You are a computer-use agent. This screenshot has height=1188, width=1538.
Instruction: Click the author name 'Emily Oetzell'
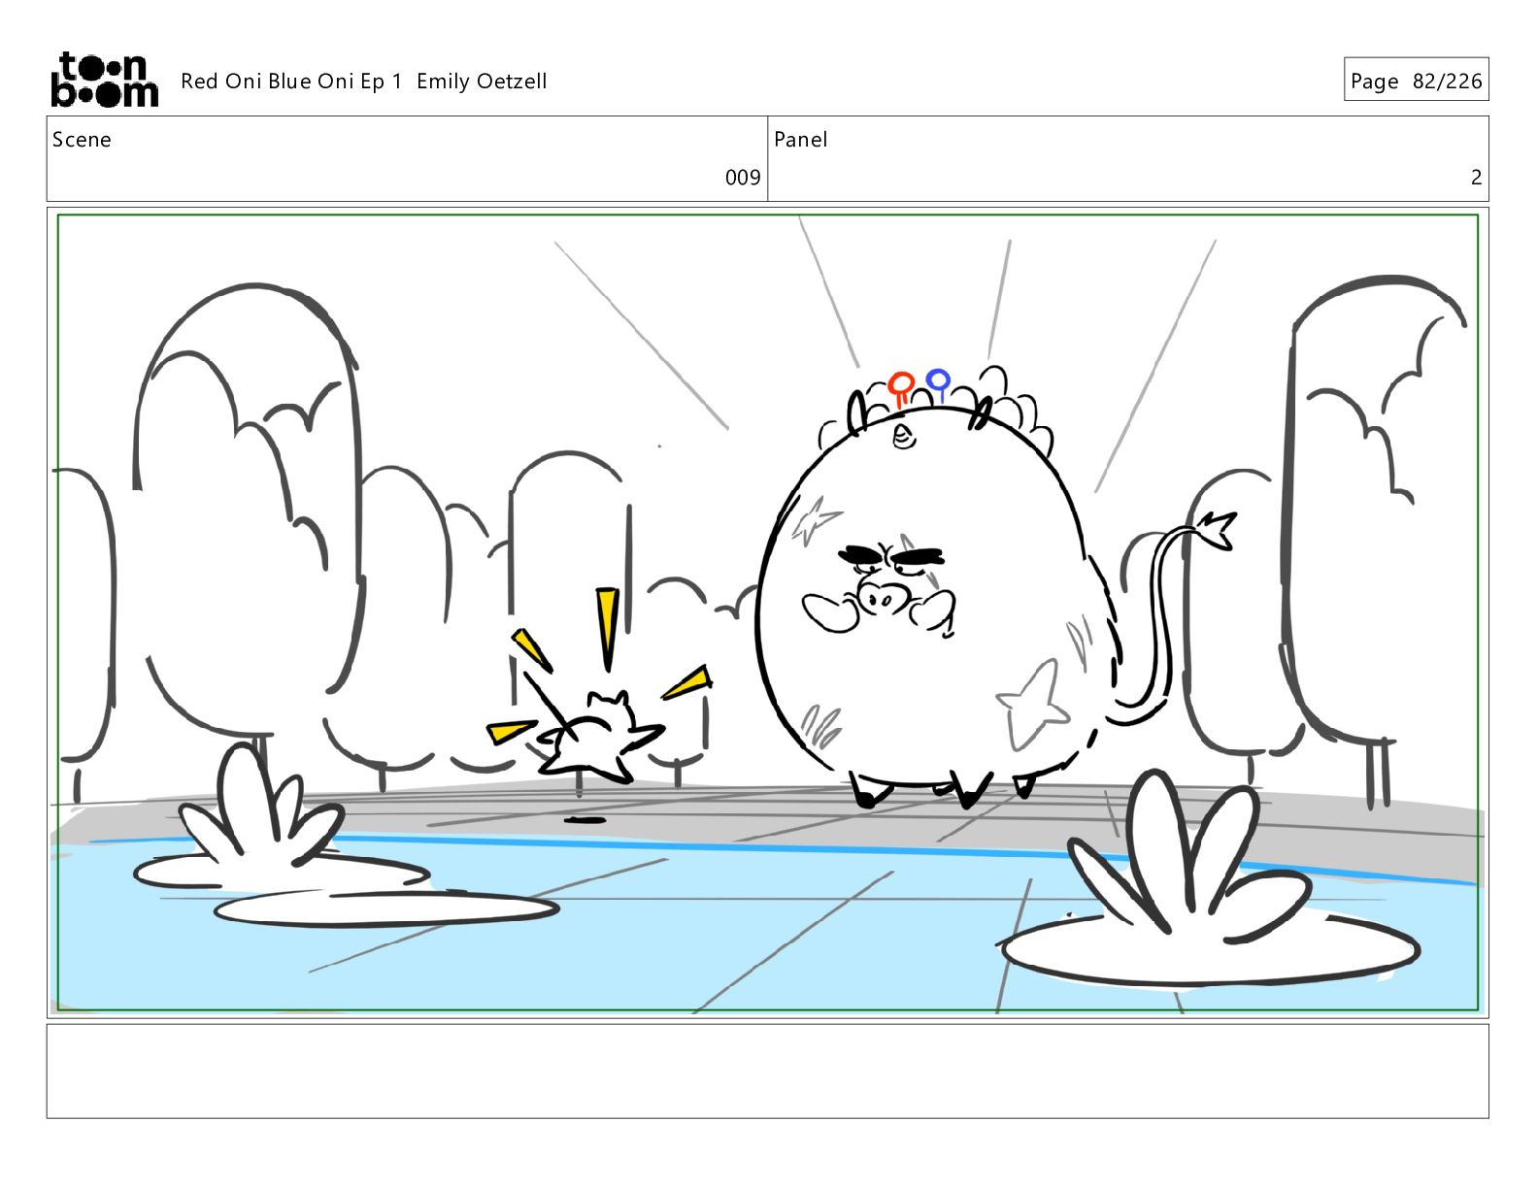click(482, 82)
